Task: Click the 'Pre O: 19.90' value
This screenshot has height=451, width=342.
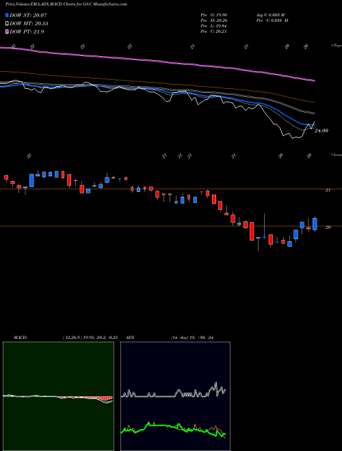Action: click(214, 15)
